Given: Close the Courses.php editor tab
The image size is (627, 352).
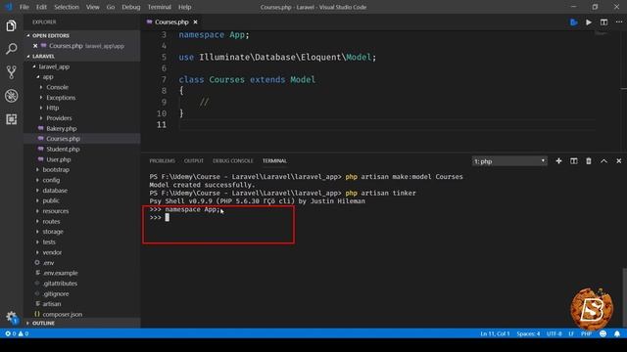Looking at the screenshot, I should [196, 22].
